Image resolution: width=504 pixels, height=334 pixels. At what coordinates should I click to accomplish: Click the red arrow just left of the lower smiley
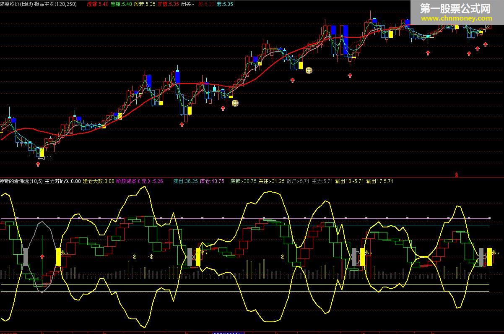click(x=223, y=108)
